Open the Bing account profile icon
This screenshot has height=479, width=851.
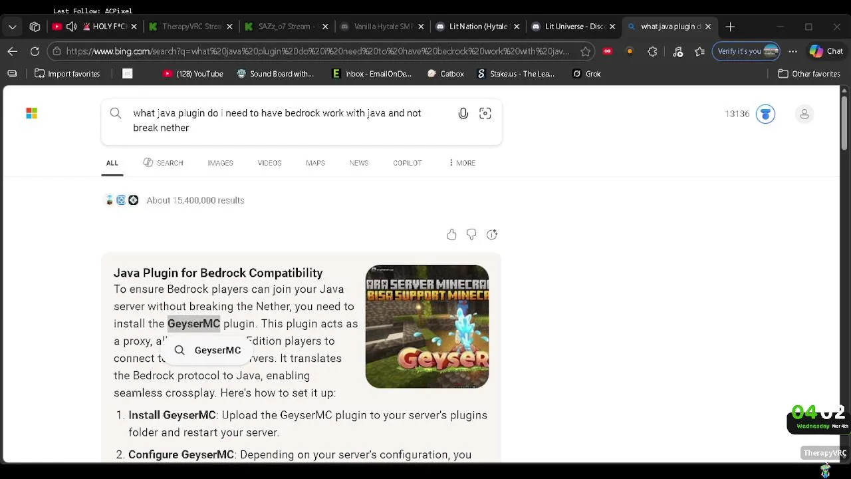click(x=804, y=114)
